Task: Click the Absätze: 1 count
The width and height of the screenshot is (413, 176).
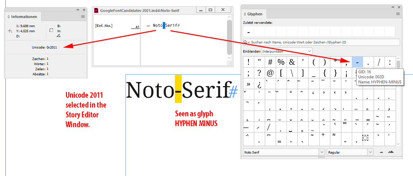Action: click(x=41, y=74)
